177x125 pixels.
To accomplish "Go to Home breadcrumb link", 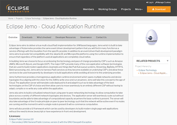I will [x=11, y=18].
